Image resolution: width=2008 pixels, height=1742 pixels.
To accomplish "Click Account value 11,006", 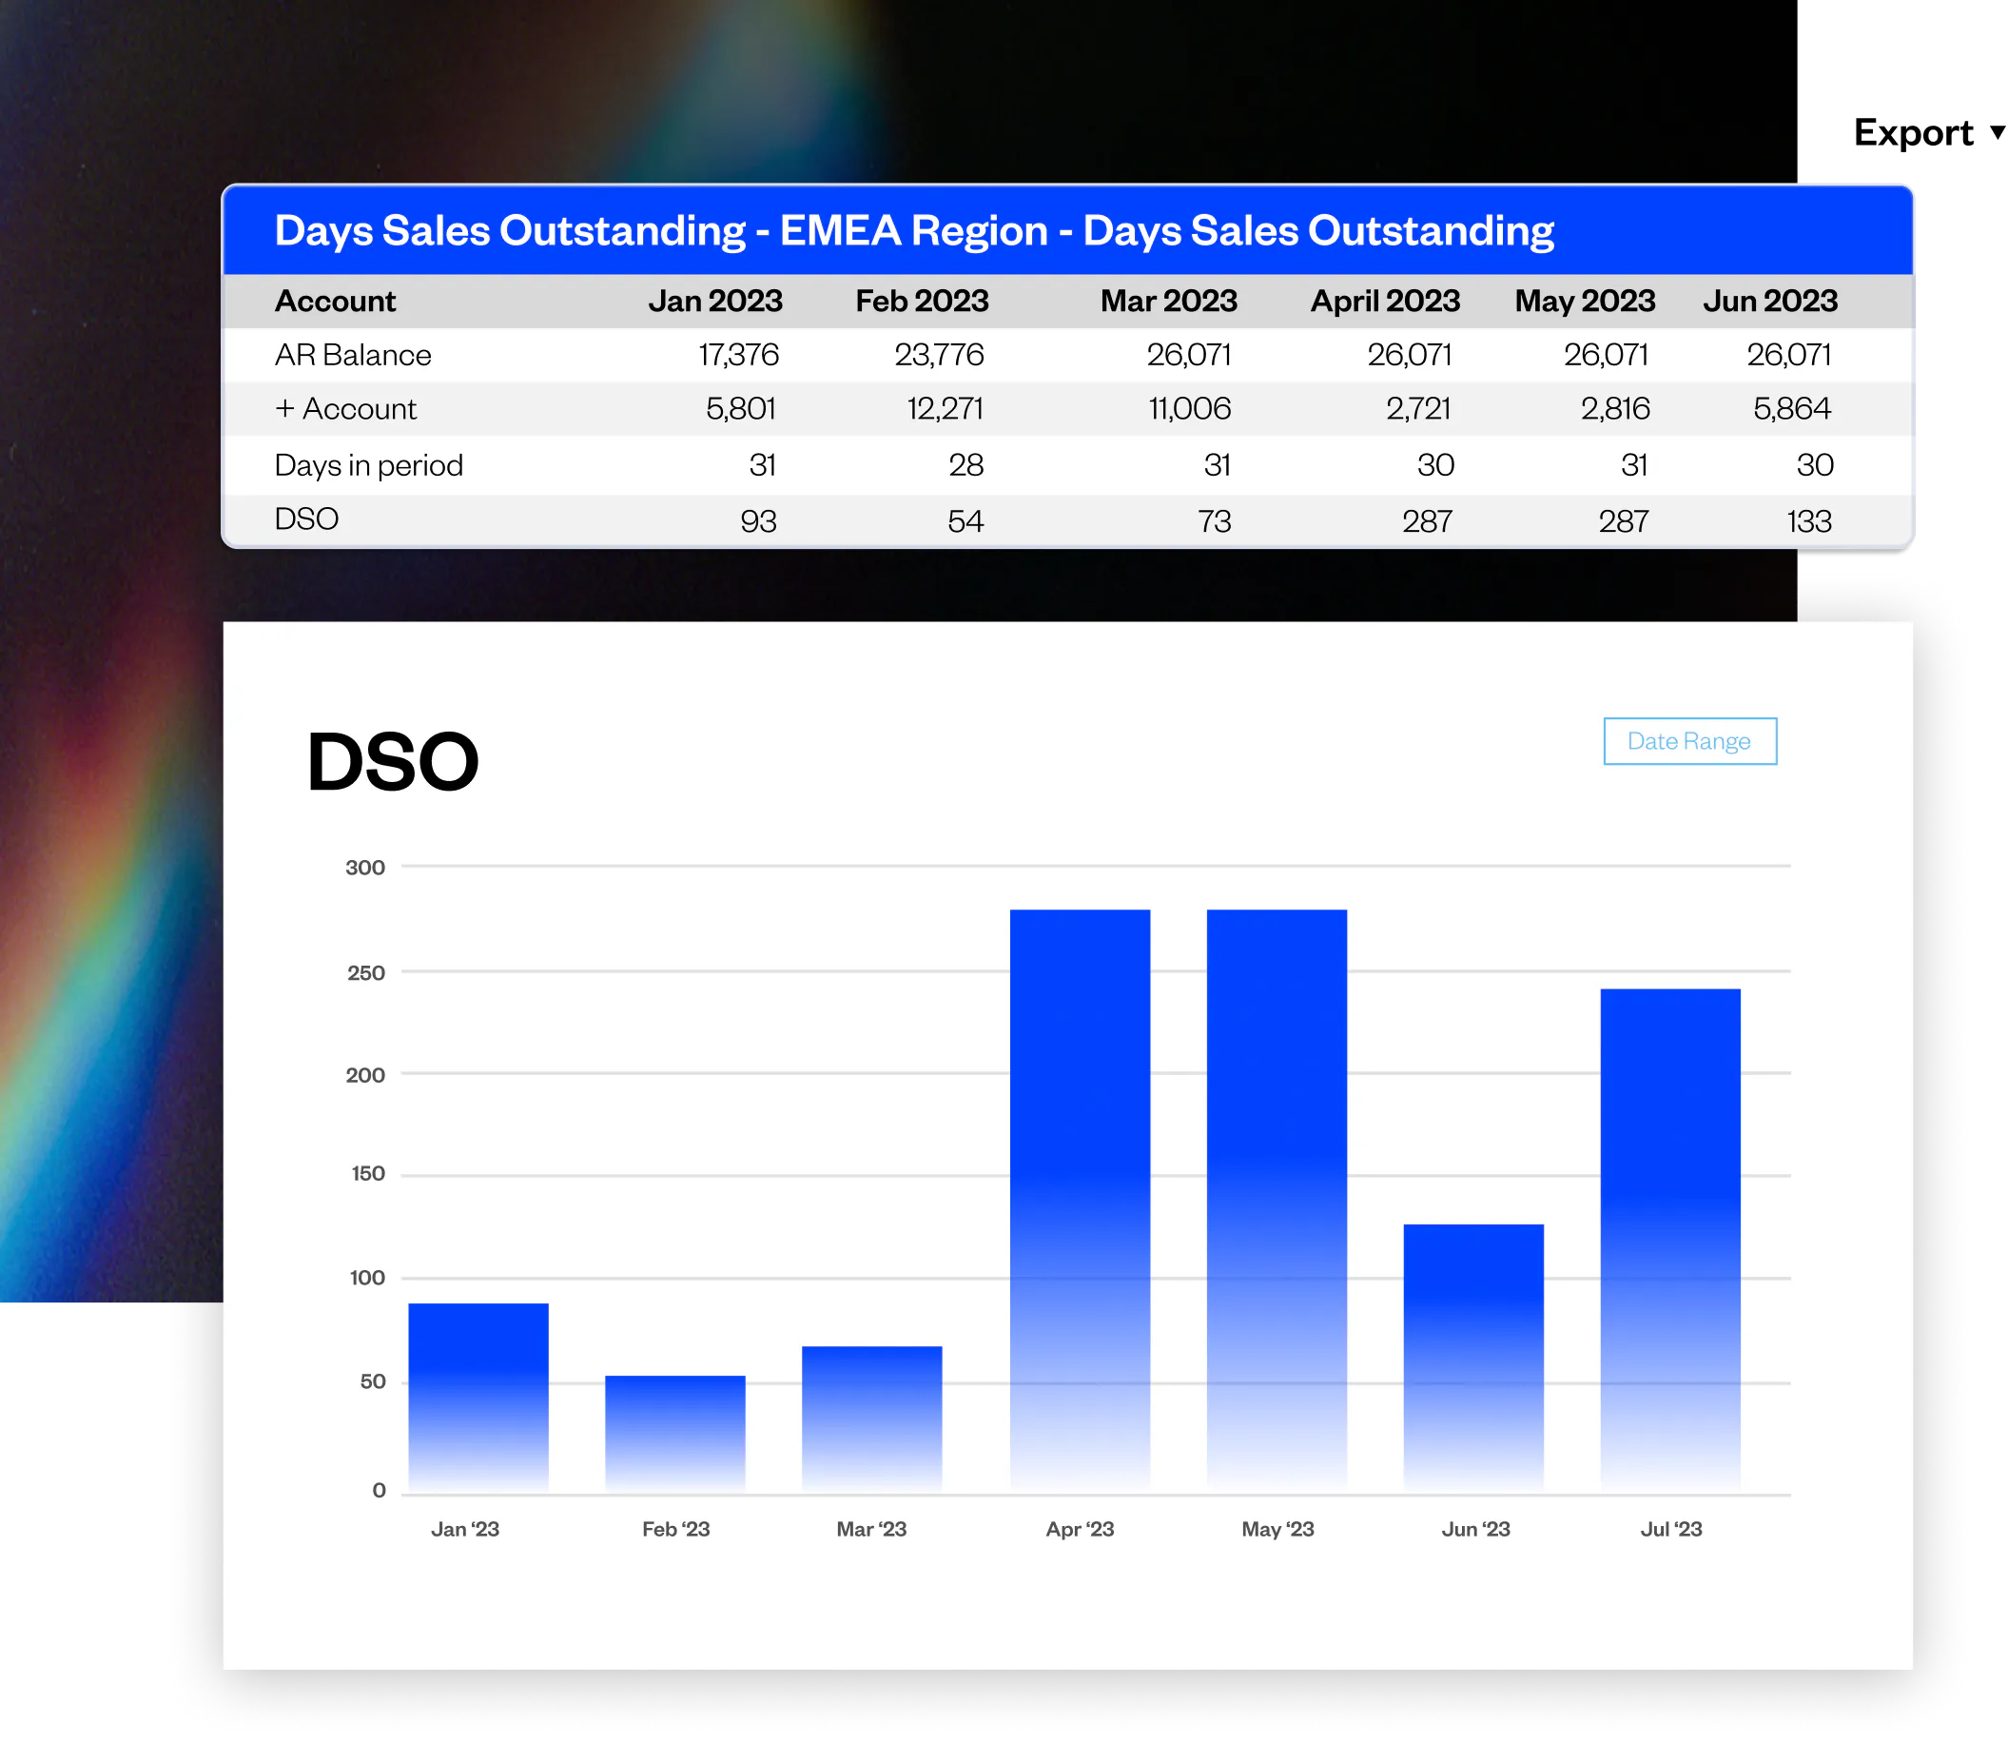I will [1190, 409].
